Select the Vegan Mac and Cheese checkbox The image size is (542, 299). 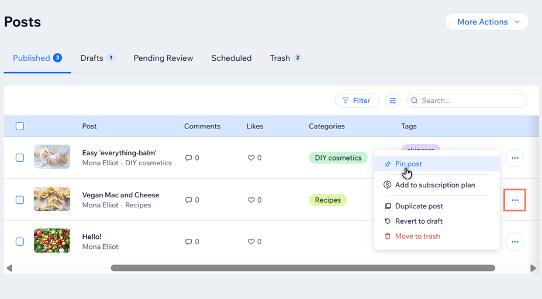(x=20, y=200)
